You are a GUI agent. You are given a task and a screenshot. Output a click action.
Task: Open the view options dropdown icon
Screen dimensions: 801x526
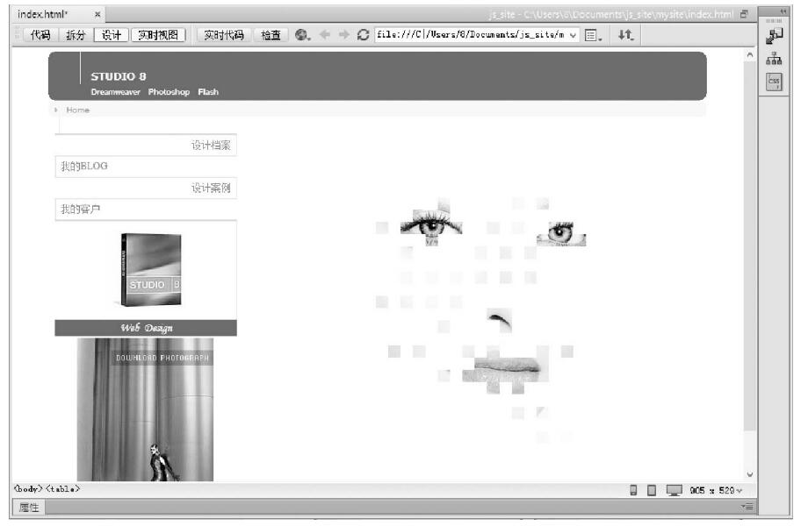(x=594, y=35)
